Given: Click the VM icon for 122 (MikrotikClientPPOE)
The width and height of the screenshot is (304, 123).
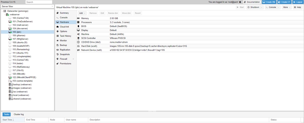Looking at the screenshot, I should click(10, 77).
